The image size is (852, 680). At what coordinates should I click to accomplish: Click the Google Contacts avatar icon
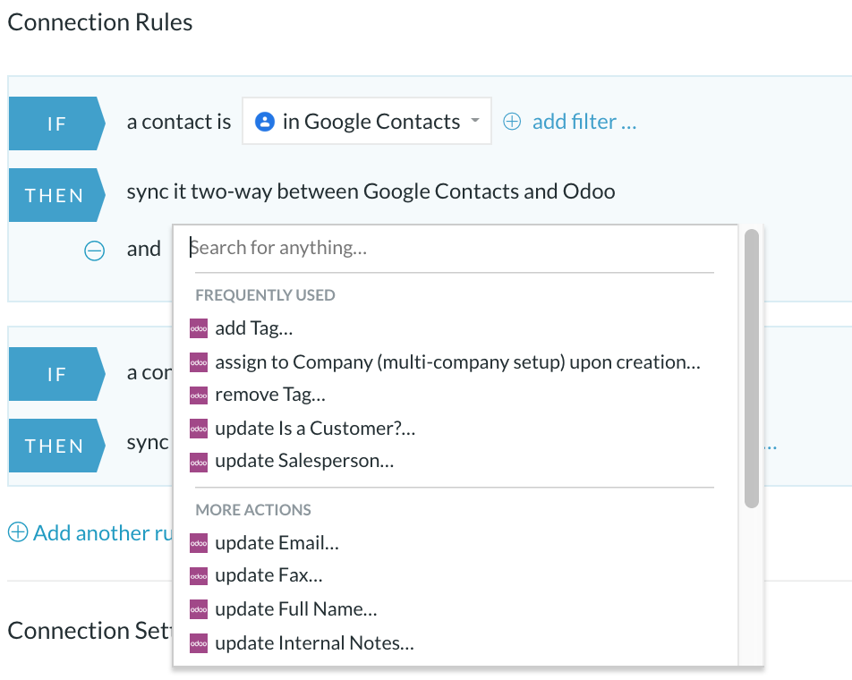click(265, 122)
